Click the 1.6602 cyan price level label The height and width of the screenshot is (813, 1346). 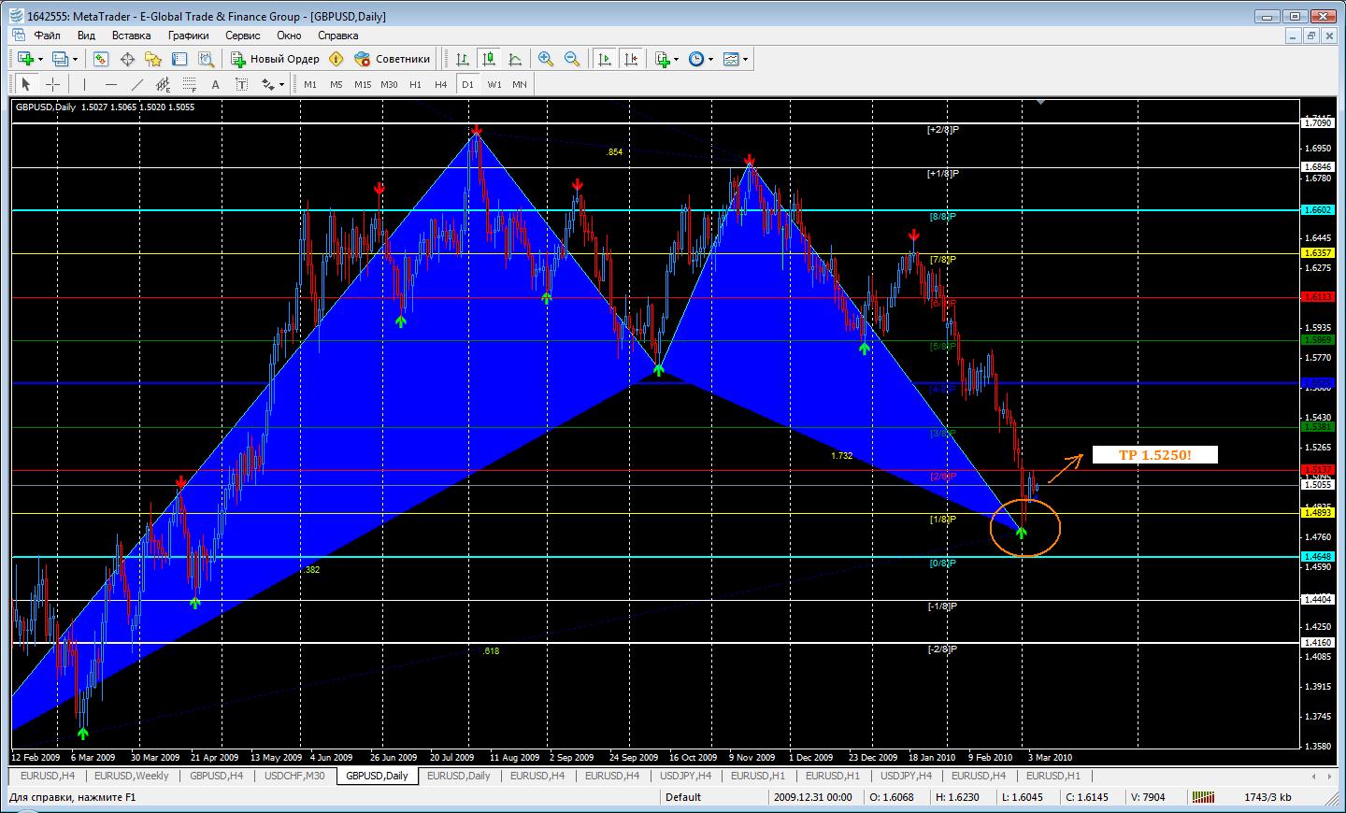pyautogui.click(x=1317, y=210)
